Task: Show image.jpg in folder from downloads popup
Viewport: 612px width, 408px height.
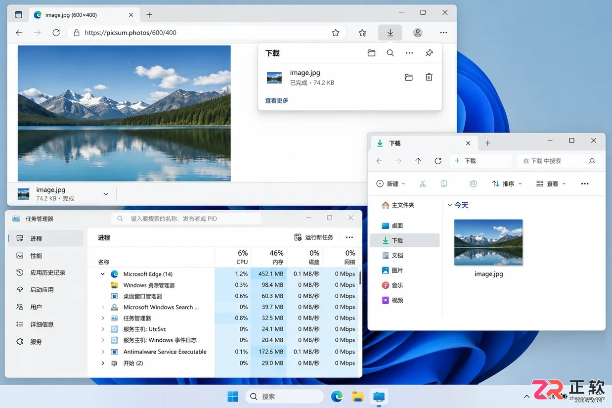Action: click(408, 77)
